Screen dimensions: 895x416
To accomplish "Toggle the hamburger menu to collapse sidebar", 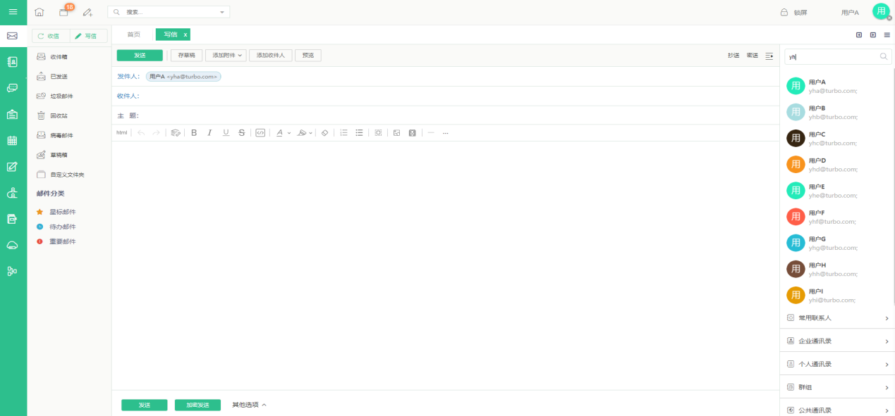I will [13, 12].
